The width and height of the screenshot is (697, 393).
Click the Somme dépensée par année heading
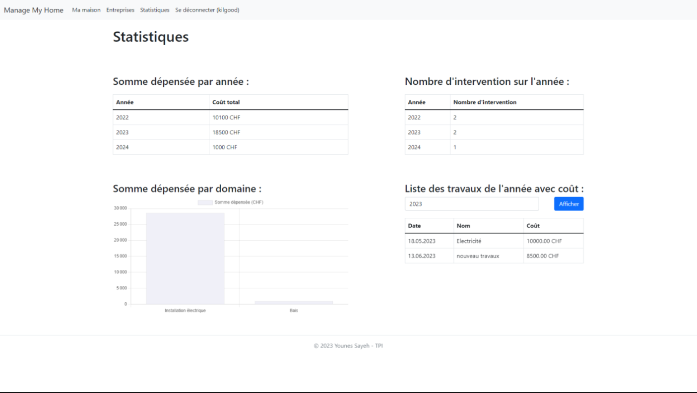click(181, 82)
